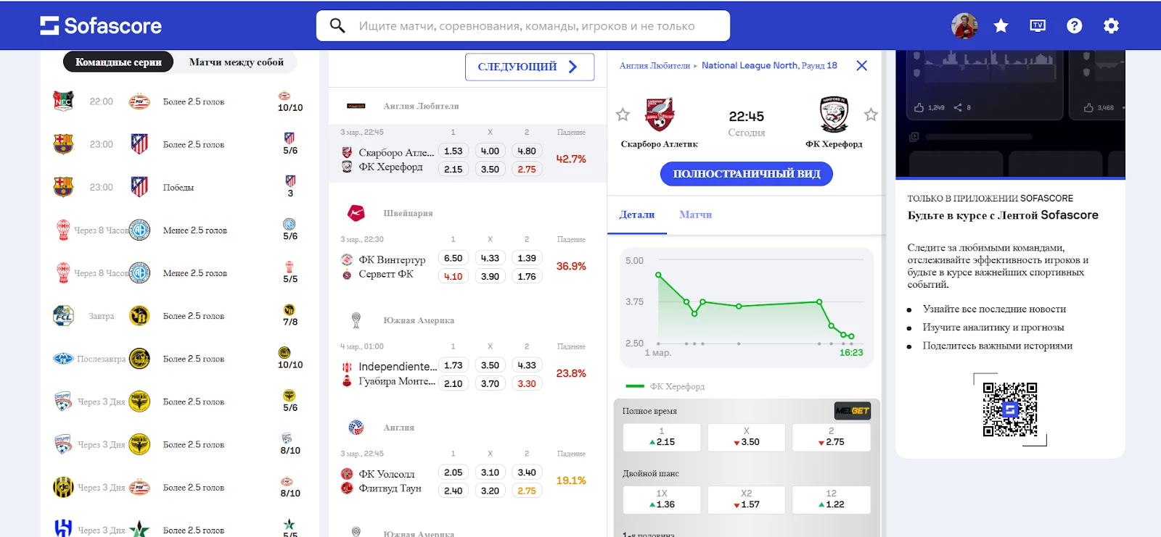Open ФК Винтертур match row
1161x537 pixels.
pyautogui.click(x=467, y=261)
